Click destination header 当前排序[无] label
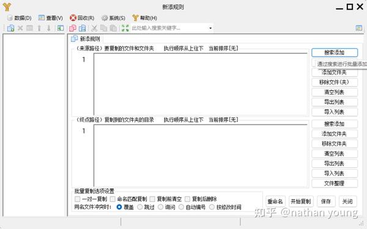Image resolution: width=367 pixels, height=229 pixels. click(223, 120)
